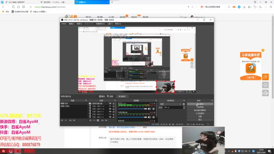
Task: Open the OBS 文件 (File) menu
Action: pos(64,24)
